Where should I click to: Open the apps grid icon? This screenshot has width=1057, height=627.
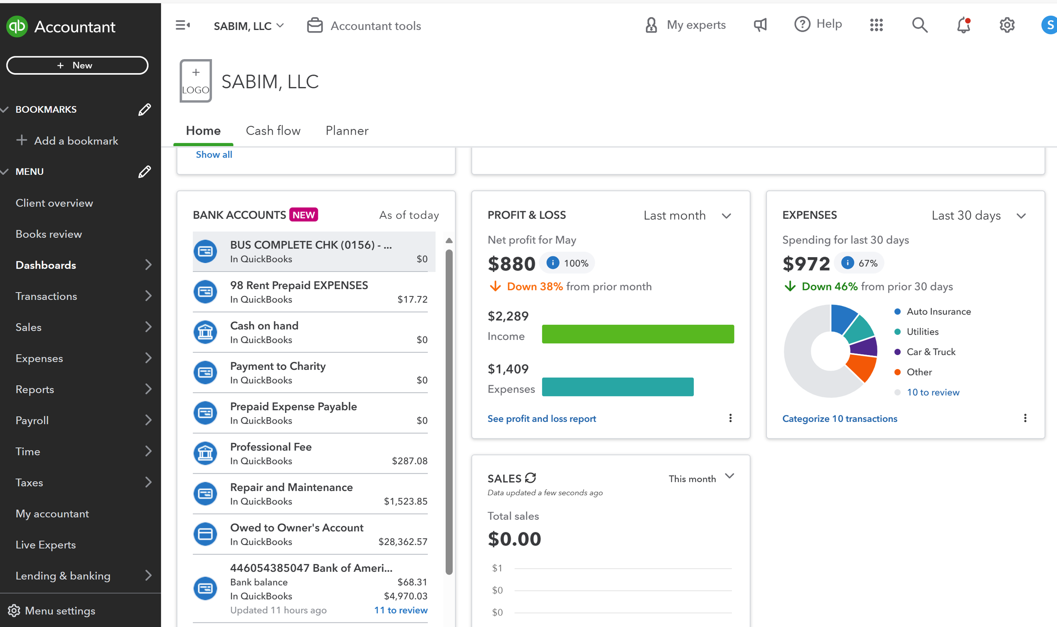pyautogui.click(x=876, y=25)
